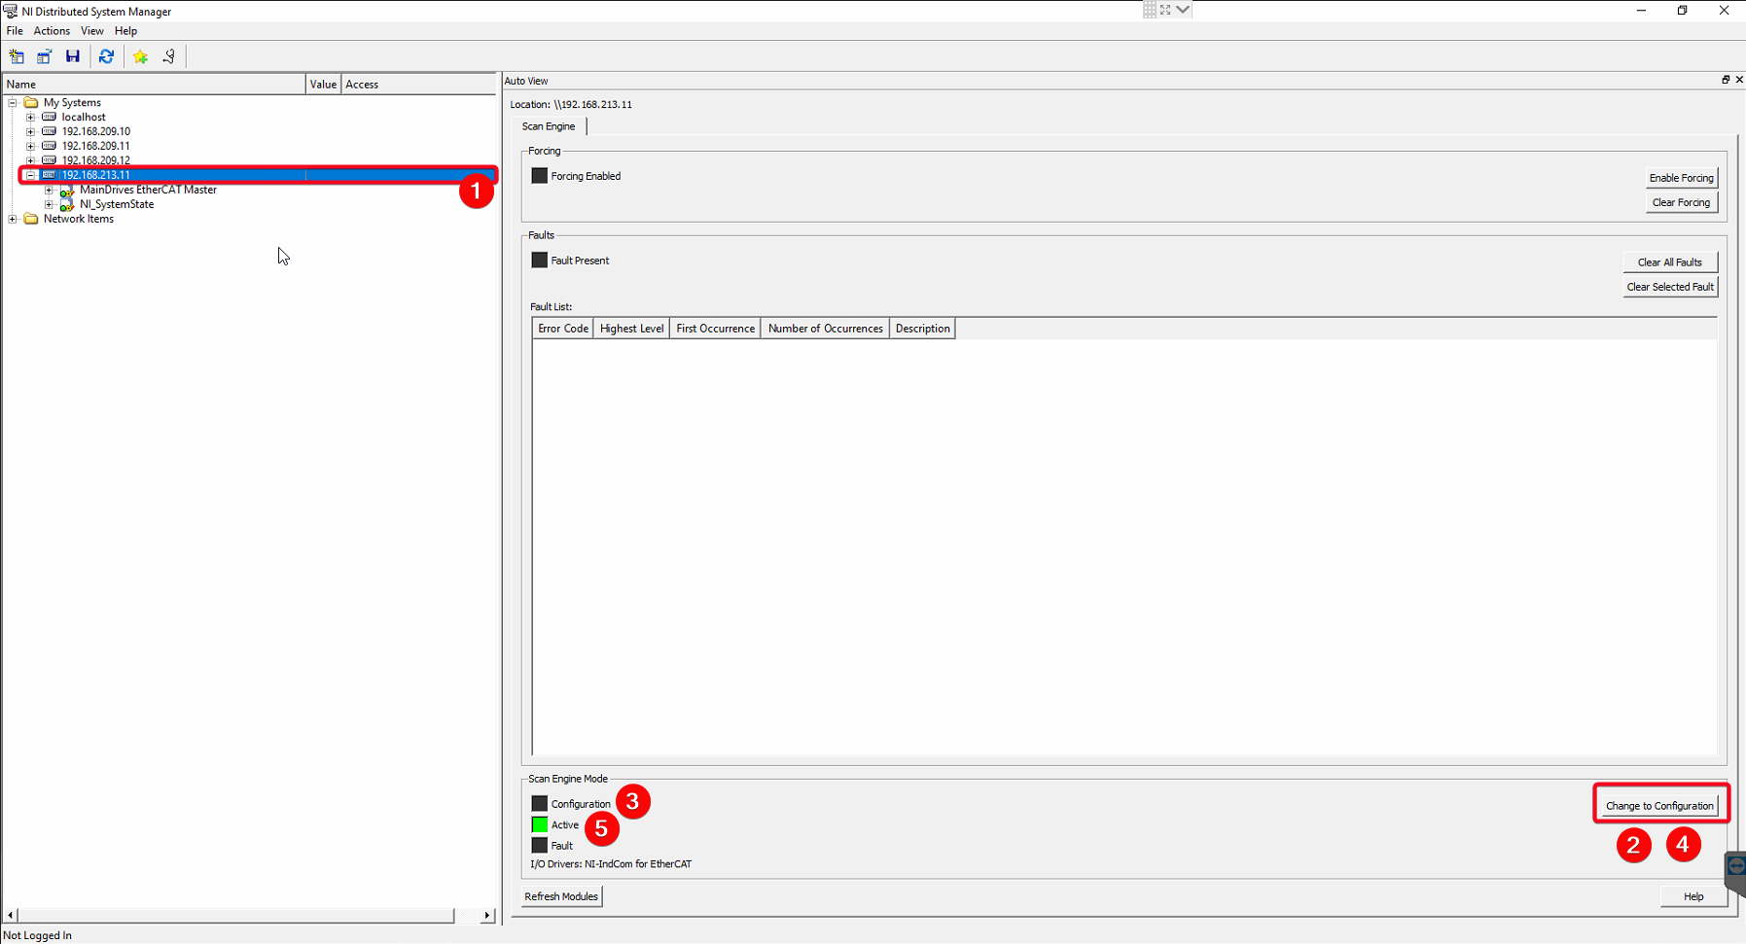Image resolution: width=1746 pixels, height=944 pixels.
Task: Expand the 192.168.209.10 node
Action: pyautogui.click(x=30, y=131)
